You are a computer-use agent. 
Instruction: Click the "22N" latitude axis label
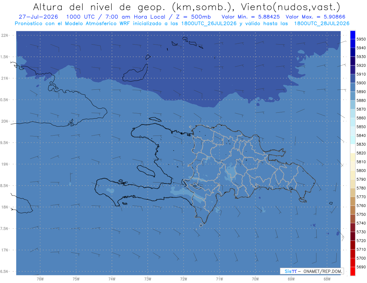(4, 35)
